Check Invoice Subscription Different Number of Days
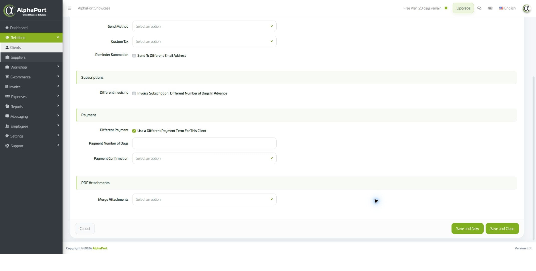 click(134, 93)
